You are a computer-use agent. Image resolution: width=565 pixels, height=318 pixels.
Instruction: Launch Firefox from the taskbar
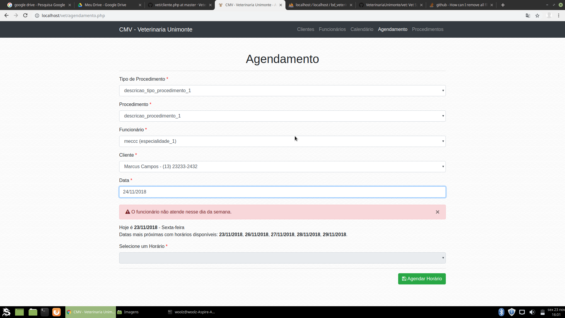(56, 312)
